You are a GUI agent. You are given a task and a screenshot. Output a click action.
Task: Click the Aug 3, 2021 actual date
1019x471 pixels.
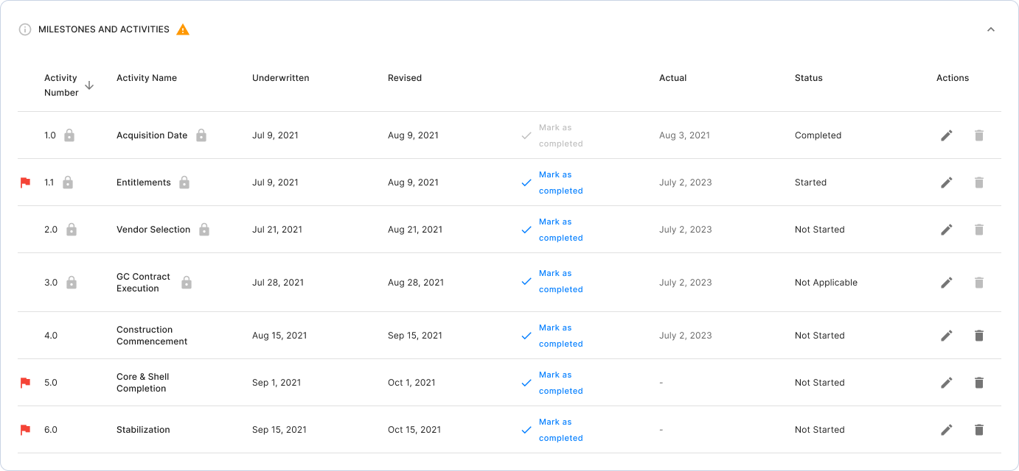coord(685,135)
